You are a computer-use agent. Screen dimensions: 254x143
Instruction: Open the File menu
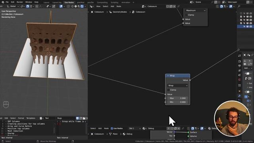[7, 2]
